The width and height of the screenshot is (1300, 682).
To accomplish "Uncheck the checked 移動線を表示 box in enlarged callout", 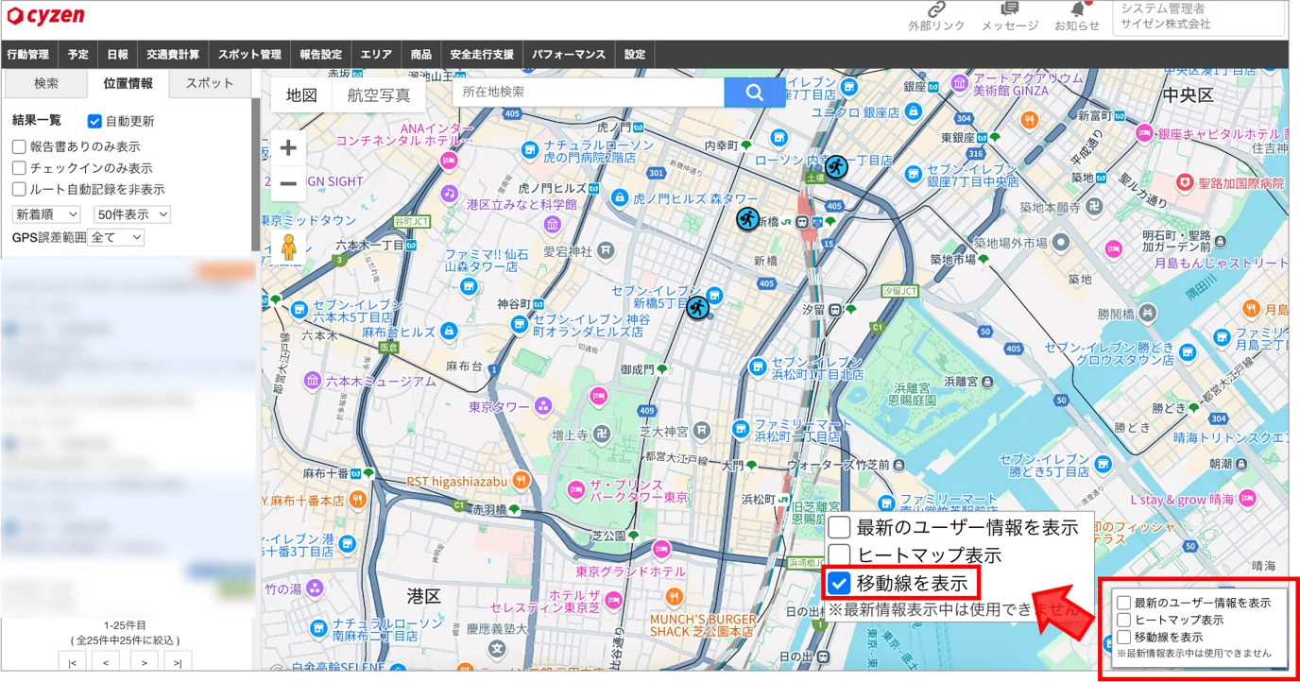I will click(839, 583).
